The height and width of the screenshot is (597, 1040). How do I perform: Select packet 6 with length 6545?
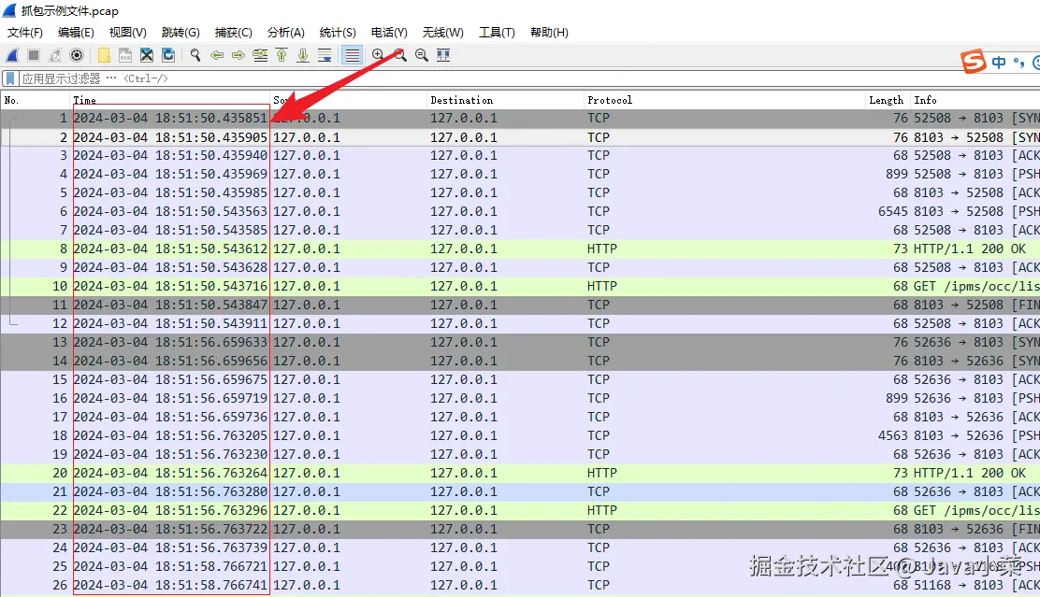click(x=893, y=211)
